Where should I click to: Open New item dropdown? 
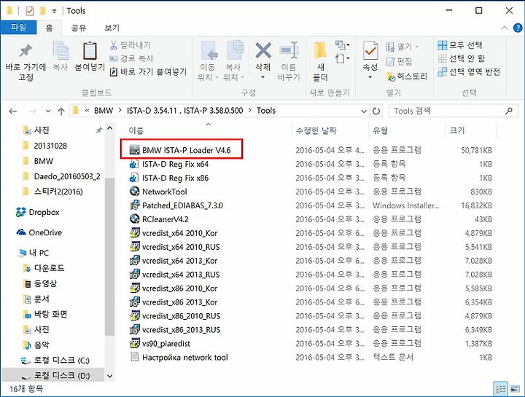(x=342, y=45)
